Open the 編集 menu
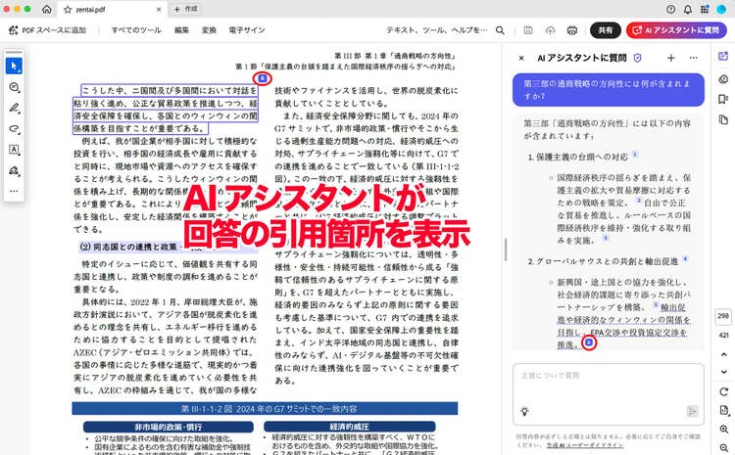 click(x=181, y=30)
